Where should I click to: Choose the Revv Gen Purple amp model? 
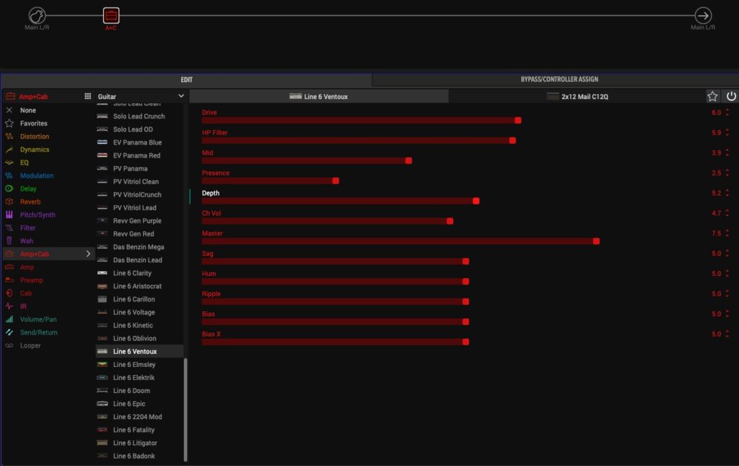click(137, 220)
